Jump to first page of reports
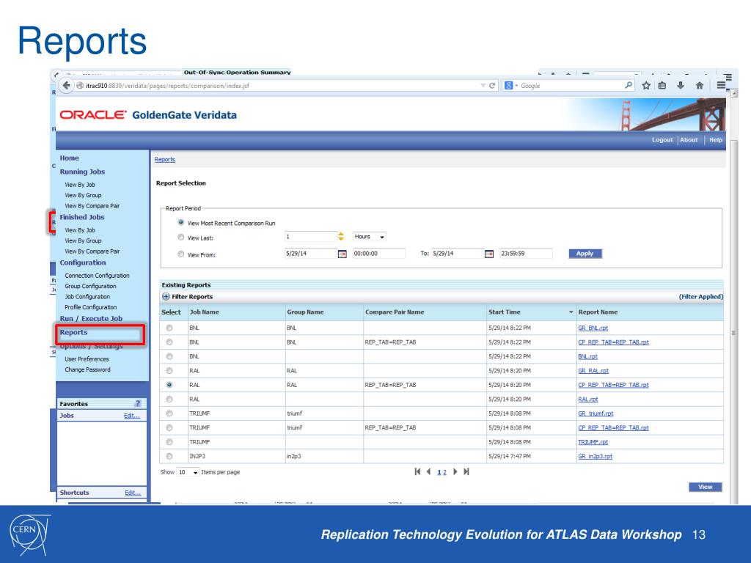This screenshot has height=563, width=751. pos(417,471)
